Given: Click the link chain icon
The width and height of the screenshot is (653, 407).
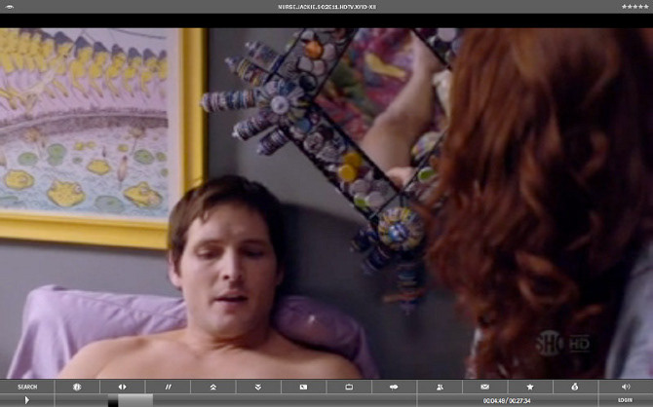Looking at the screenshot, I should pos(394,387).
